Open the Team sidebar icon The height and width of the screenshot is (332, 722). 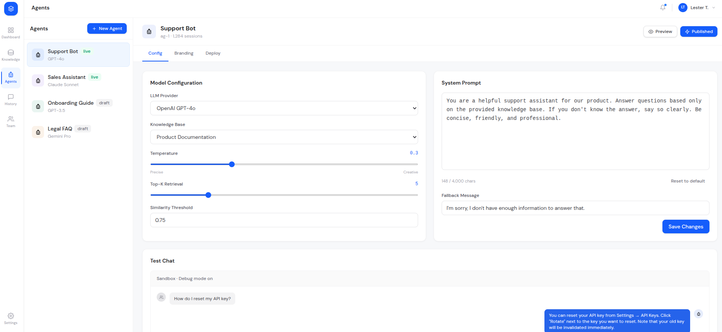11,122
